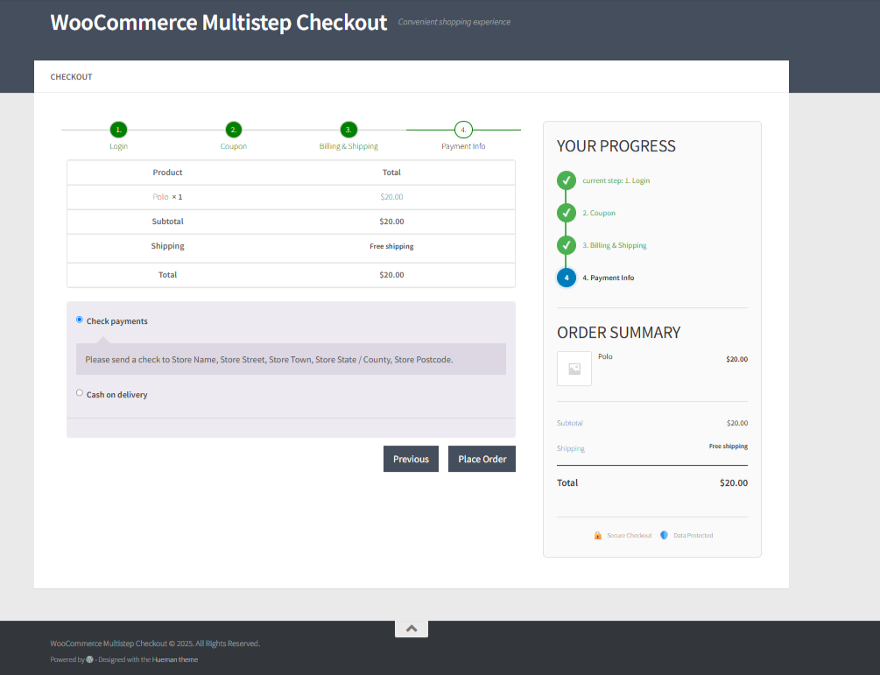The image size is (880, 675).
Task: Click the Login checkmark in Your Progress
Action: point(567,180)
